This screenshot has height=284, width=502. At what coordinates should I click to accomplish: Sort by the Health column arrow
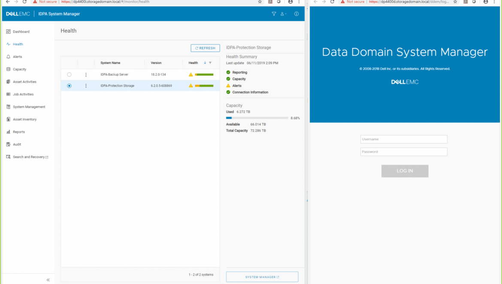tap(205, 63)
